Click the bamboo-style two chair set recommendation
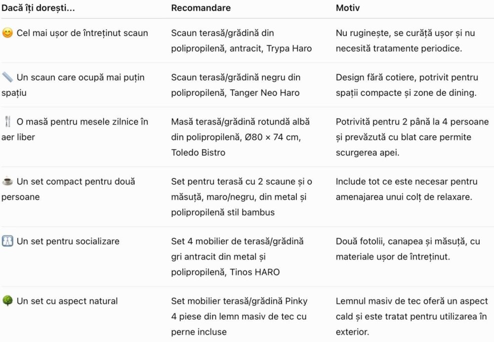 242,197
